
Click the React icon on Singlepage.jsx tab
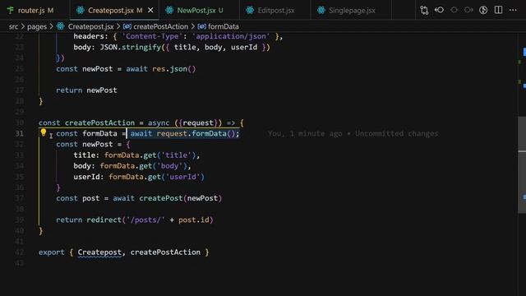[321, 11]
